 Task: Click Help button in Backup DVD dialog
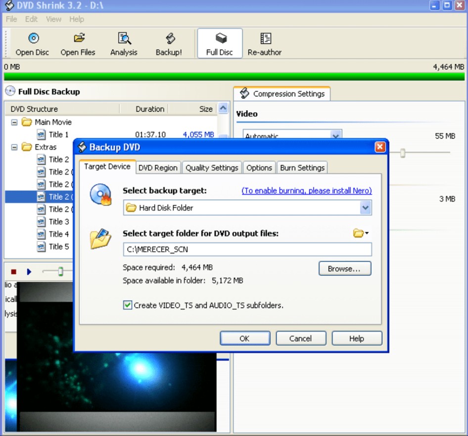click(357, 338)
